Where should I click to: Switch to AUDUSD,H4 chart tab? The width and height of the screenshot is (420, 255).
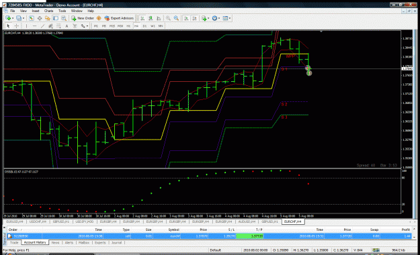pyautogui.click(x=247, y=222)
